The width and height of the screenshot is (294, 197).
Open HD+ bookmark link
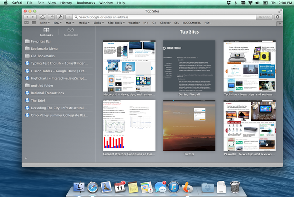point(207,23)
